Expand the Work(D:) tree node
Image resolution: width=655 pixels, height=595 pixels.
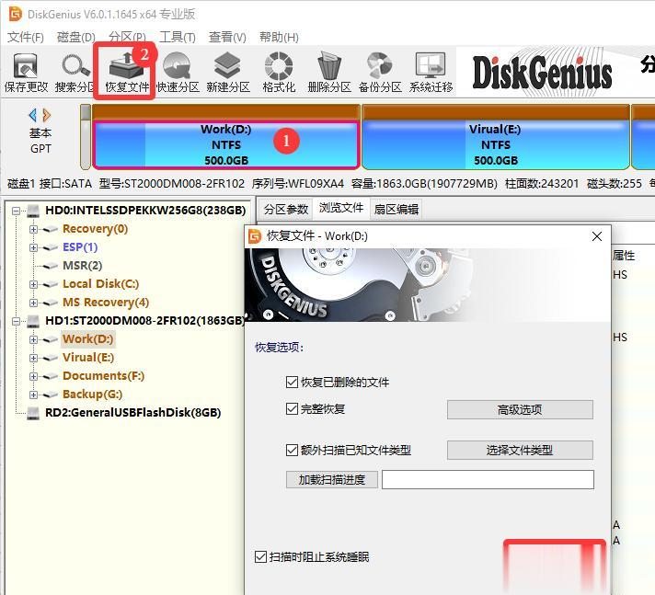click(x=33, y=339)
